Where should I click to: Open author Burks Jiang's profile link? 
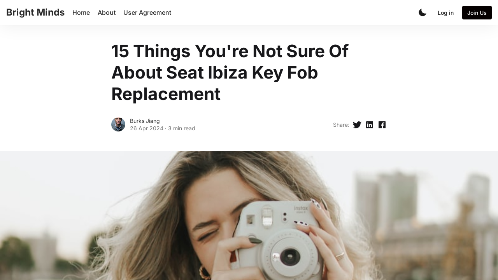pyautogui.click(x=145, y=121)
